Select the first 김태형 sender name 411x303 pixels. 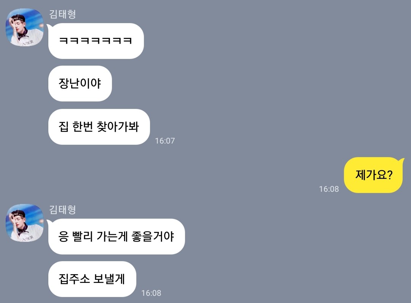62,14
